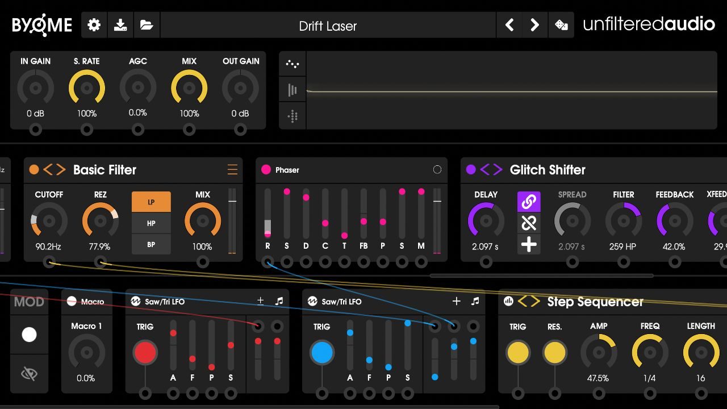
Task: Click the Step Sequencer yellow swap arrows
Action: [x=529, y=302]
